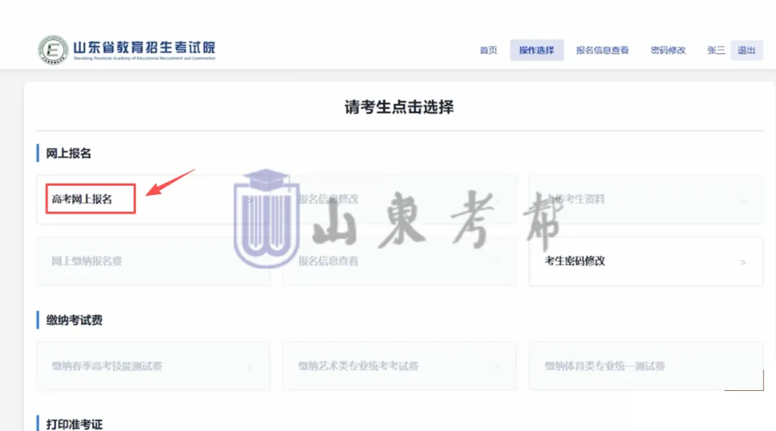
Task: Open 密码修改 in the top navigation
Action: point(668,50)
